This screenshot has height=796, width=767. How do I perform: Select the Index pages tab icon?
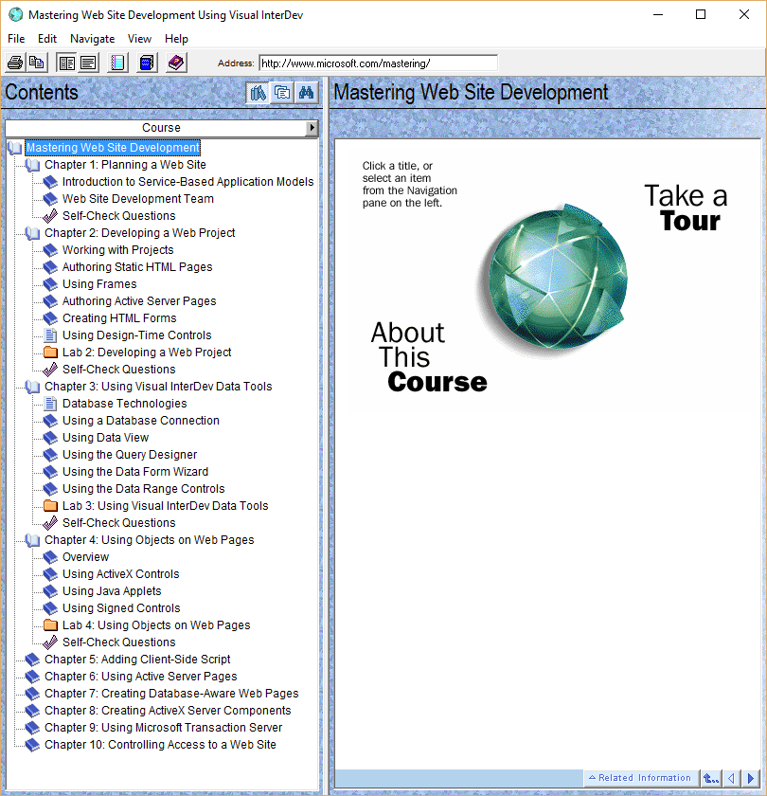pyautogui.click(x=282, y=93)
